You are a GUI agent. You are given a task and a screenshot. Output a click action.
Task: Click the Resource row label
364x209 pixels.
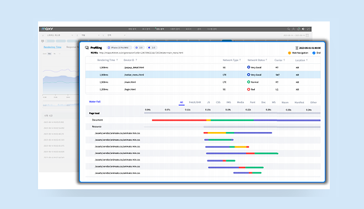coord(97,127)
